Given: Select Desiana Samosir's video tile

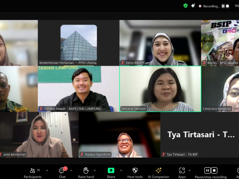Looking at the screenshot, I should pos(160,89).
